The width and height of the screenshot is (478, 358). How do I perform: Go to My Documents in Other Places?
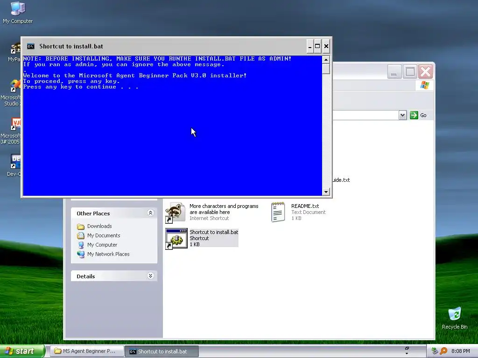click(x=104, y=235)
